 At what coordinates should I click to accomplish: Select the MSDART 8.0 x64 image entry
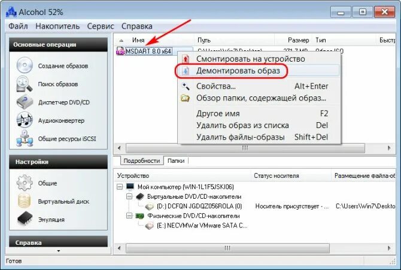(x=148, y=51)
